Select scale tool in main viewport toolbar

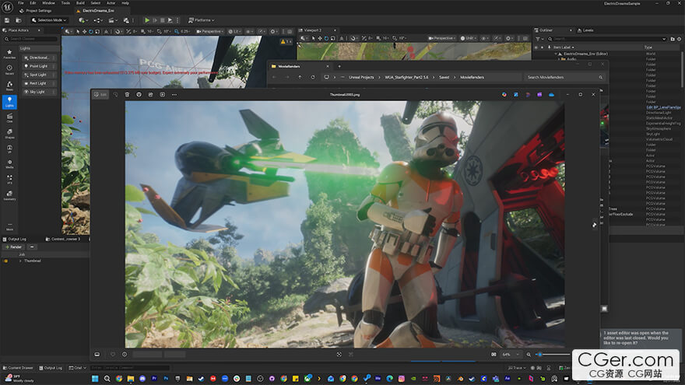tap(97, 31)
